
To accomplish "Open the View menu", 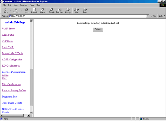I will [x=16, y=5].
